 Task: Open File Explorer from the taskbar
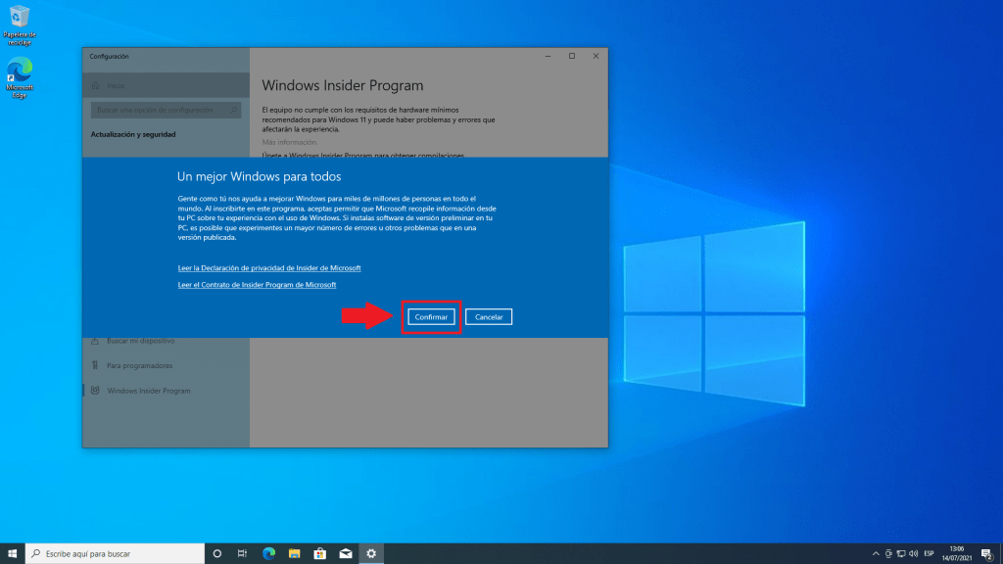pyautogui.click(x=294, y=553)
